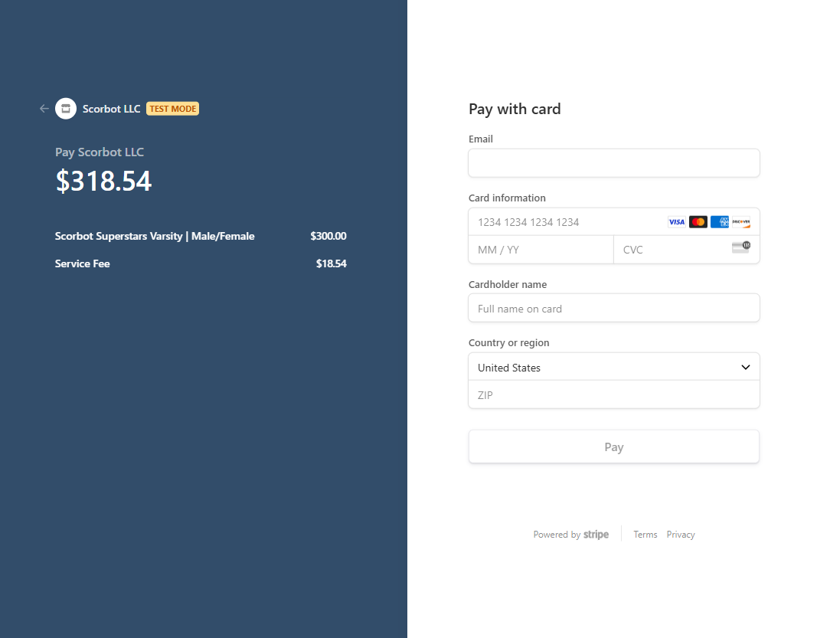Click the CVC card hint icon
The image size is (830, 638).
click(740, 247)
